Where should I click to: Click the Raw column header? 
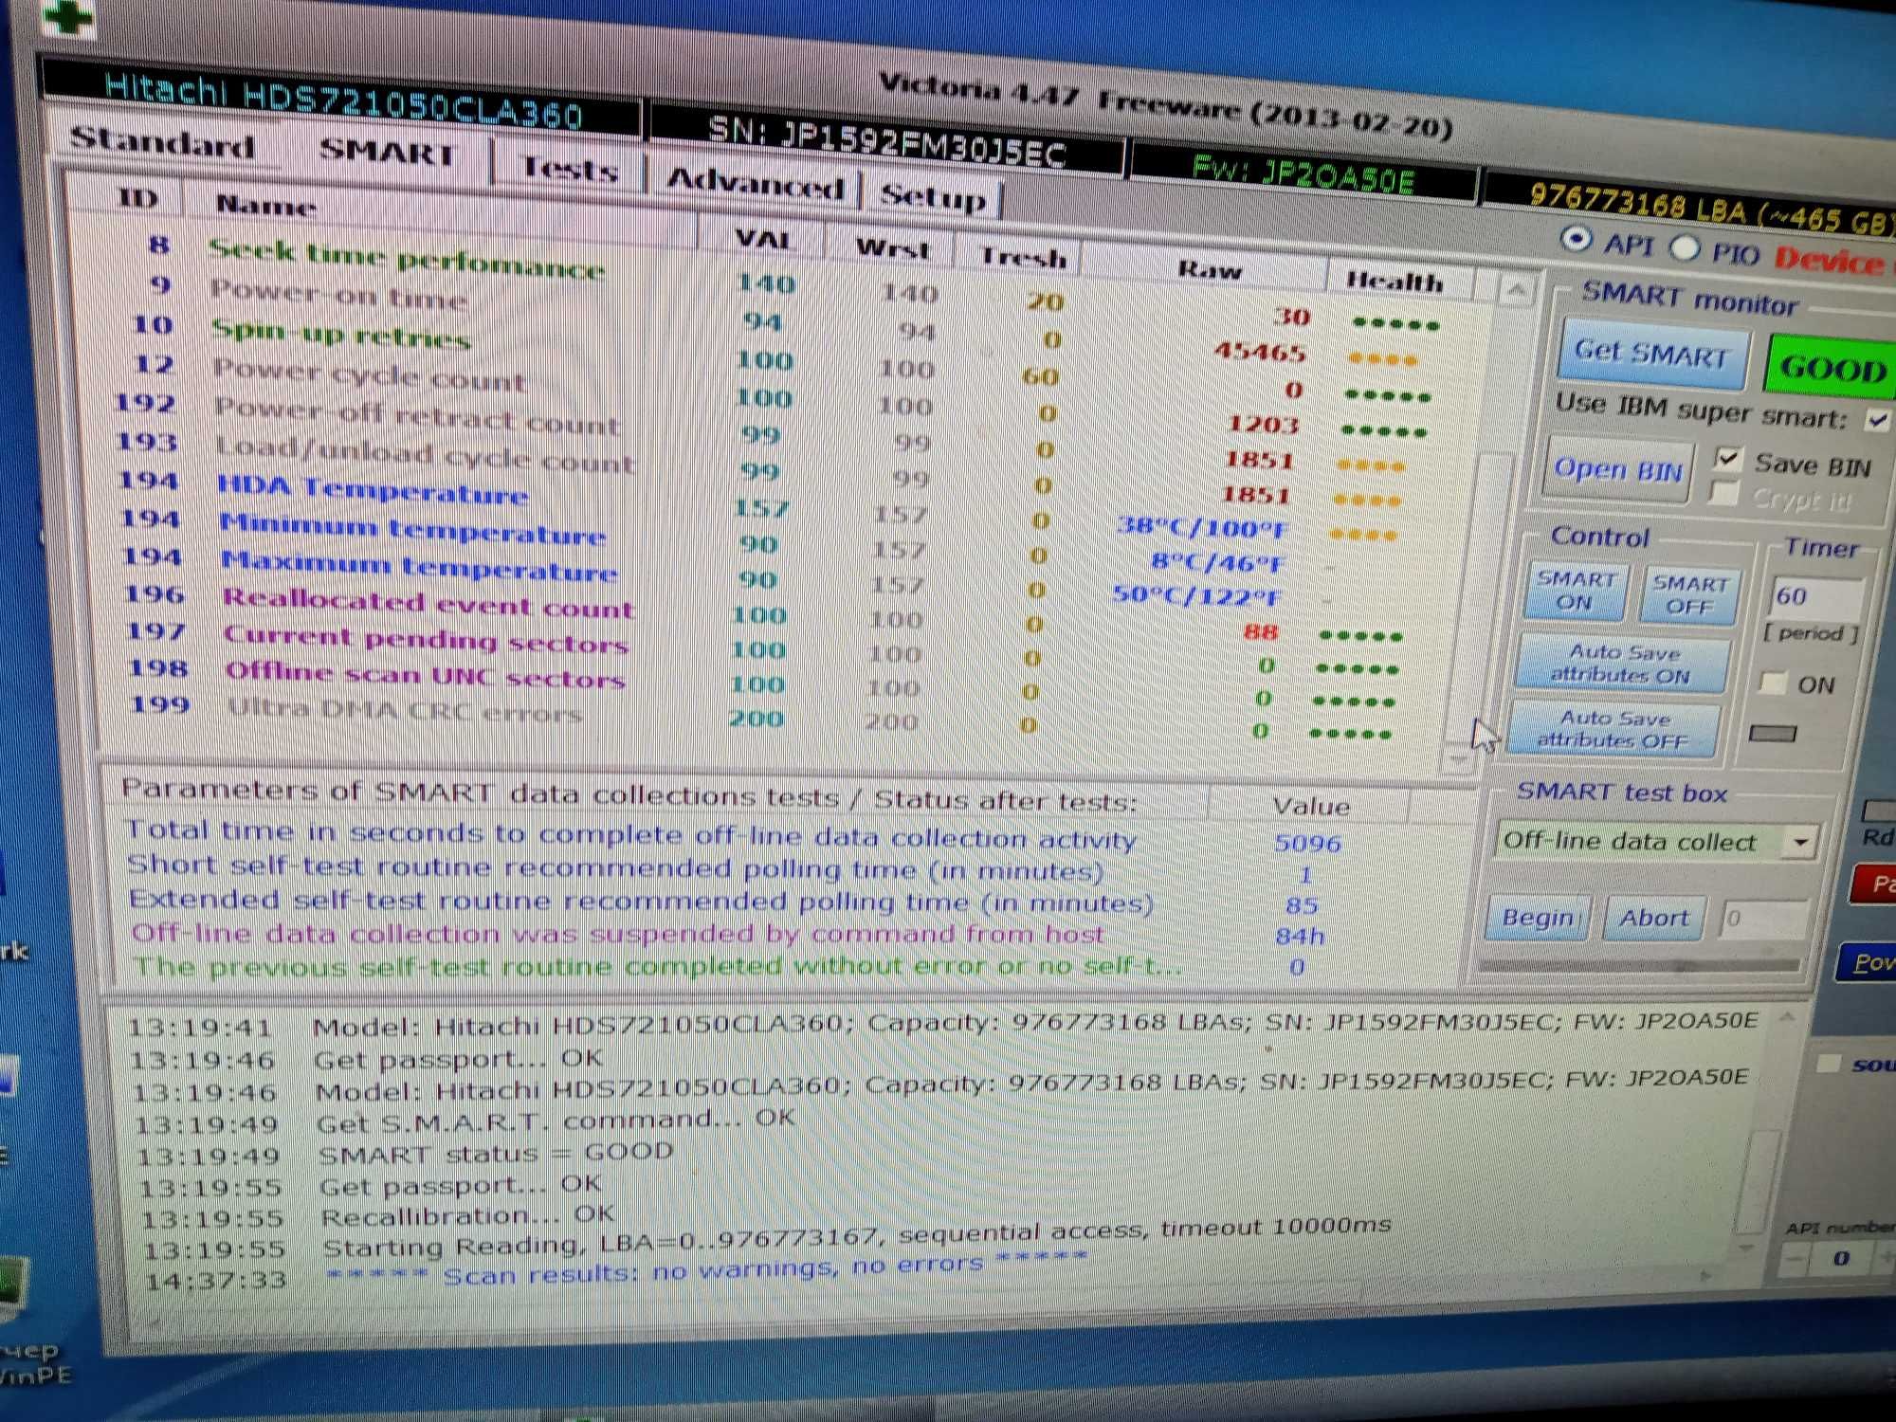[1209, 270]
